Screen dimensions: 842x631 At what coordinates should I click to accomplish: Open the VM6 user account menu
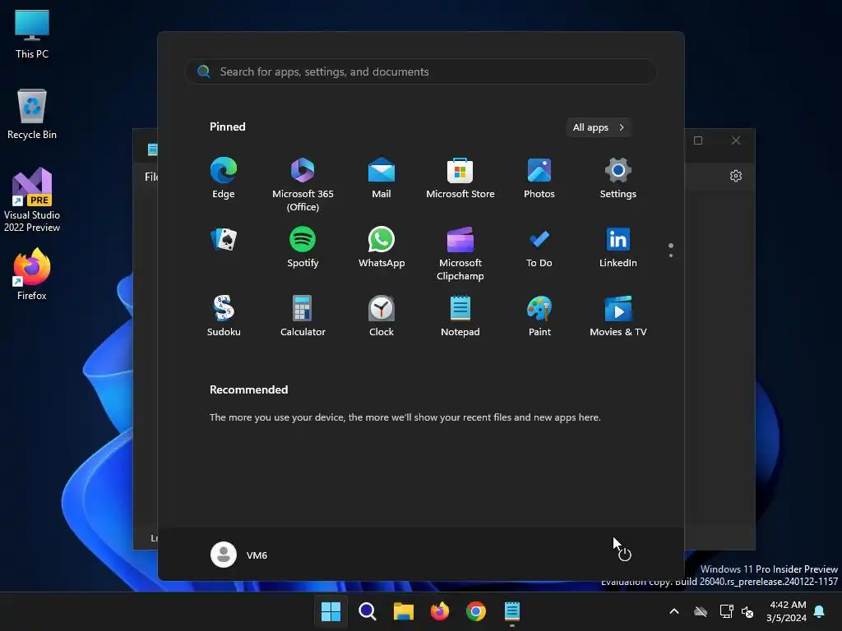click(x=239, y=555)
